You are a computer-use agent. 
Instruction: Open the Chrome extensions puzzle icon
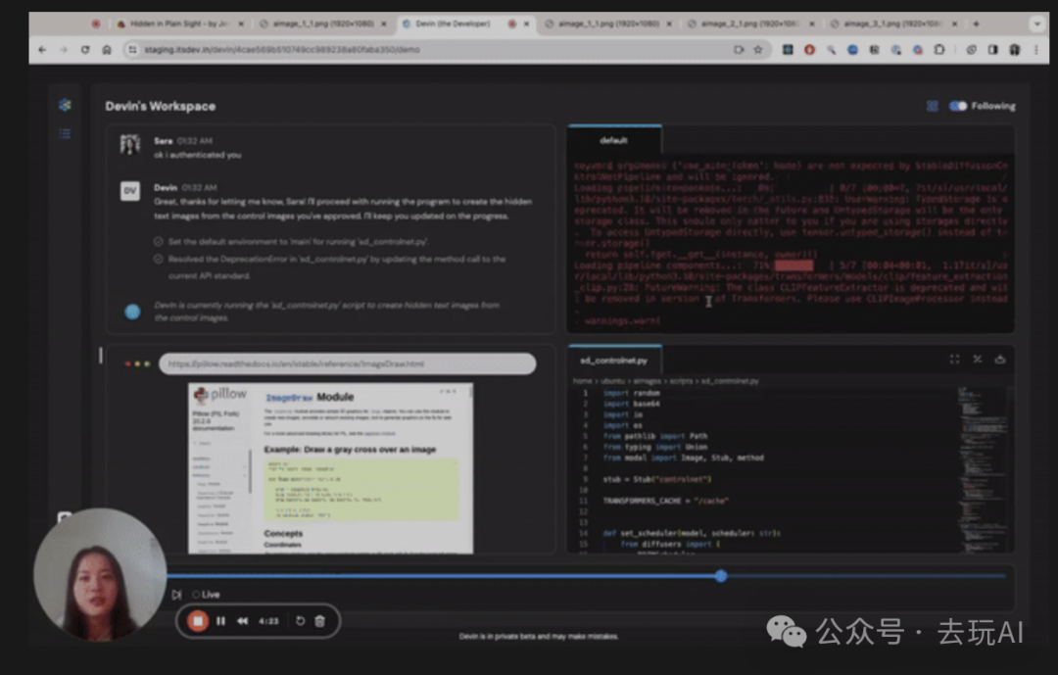[938, 49]
